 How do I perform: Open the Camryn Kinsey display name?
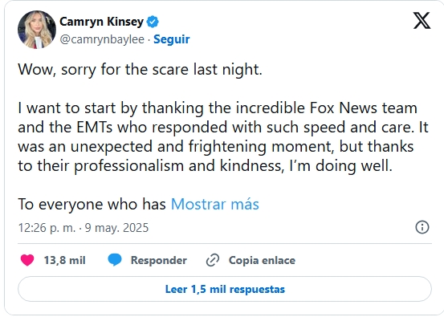tap(101, 22)
